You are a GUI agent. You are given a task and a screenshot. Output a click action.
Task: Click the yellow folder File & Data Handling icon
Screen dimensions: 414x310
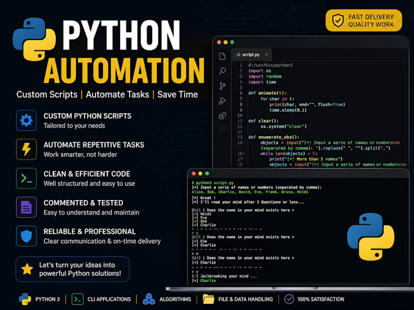tap(208, 299)
